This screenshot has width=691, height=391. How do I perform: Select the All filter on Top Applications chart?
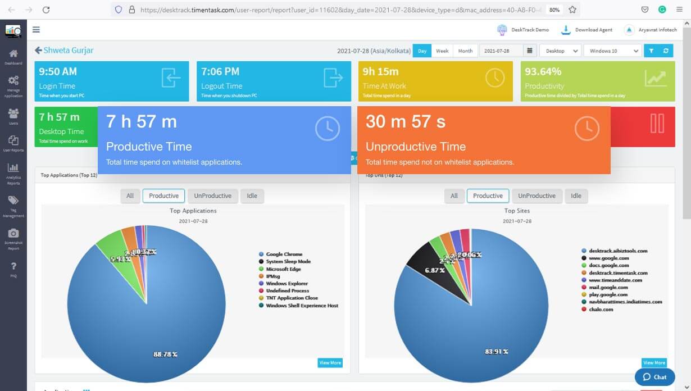[130, 195]
